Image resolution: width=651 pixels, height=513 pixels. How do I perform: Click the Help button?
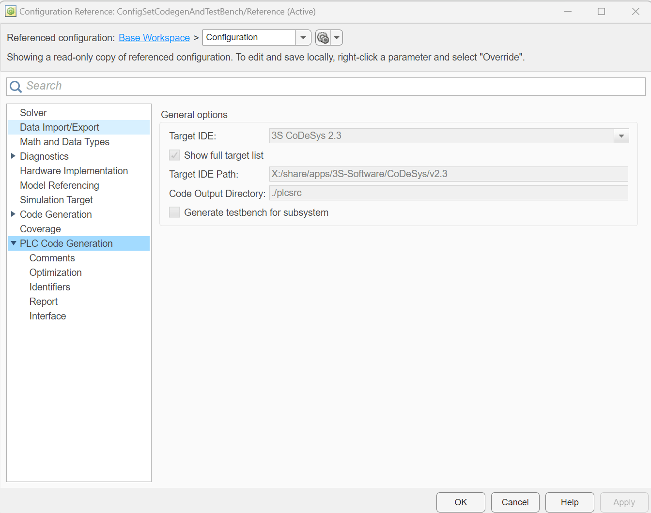(570, 502)
